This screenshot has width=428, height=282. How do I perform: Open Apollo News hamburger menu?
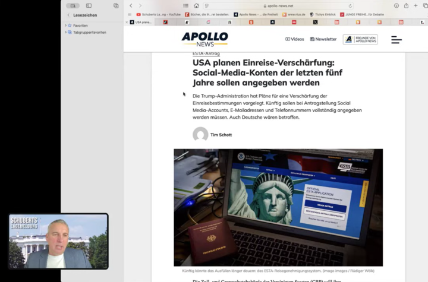(x=396, y=40)
